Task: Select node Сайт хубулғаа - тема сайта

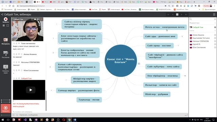Action: pos(163,66)
